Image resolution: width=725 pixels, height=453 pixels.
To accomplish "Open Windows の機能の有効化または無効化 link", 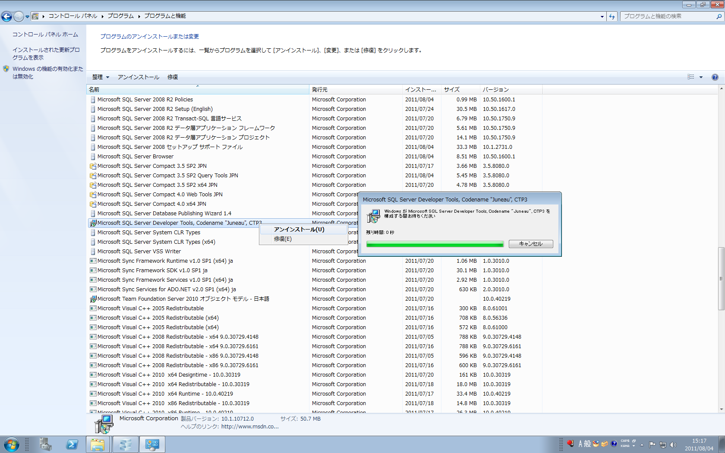I will [47, 72].
